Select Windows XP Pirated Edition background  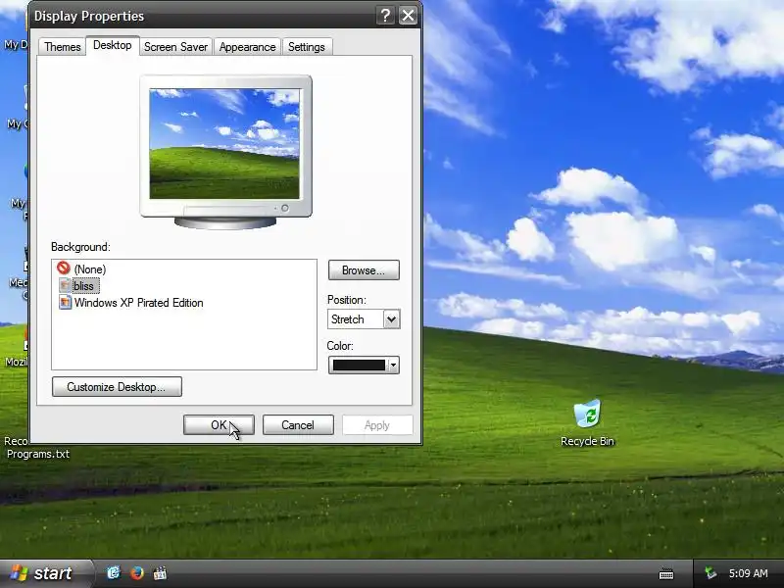pos(138,303)
